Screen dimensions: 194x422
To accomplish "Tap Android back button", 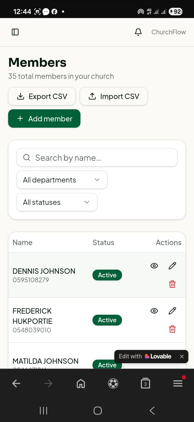I will [152, 410].
